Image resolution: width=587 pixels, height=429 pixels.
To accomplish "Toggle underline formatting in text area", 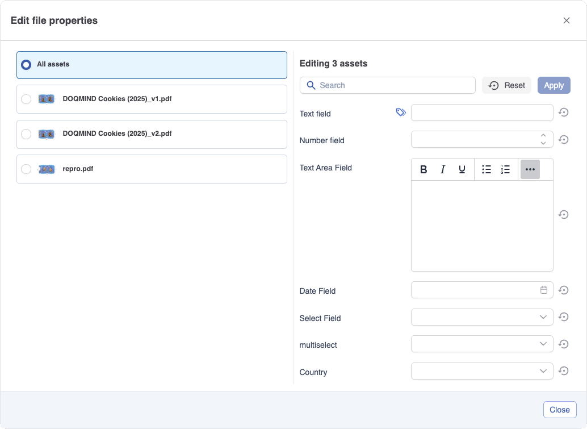I will (462, 169).
